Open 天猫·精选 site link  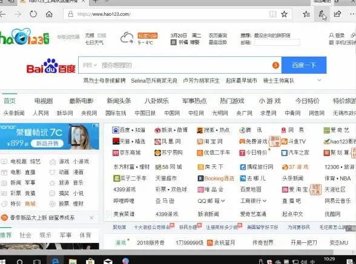pos(128,141)
